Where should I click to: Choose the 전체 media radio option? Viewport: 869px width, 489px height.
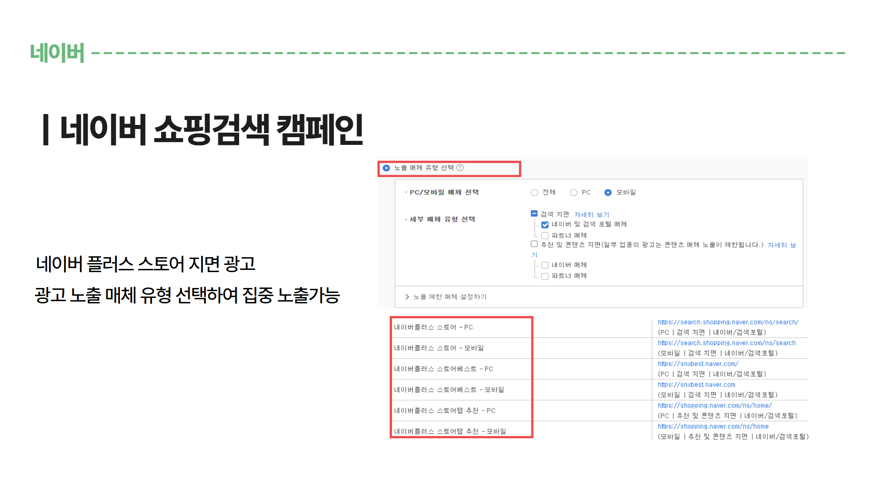535,192
